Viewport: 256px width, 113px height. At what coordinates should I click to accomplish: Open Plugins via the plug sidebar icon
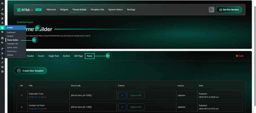(x=2, y=53)
